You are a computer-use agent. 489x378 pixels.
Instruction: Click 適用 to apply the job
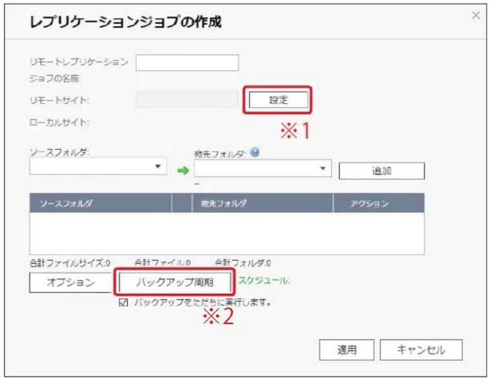pyautogui.click(x=346, y=350)
